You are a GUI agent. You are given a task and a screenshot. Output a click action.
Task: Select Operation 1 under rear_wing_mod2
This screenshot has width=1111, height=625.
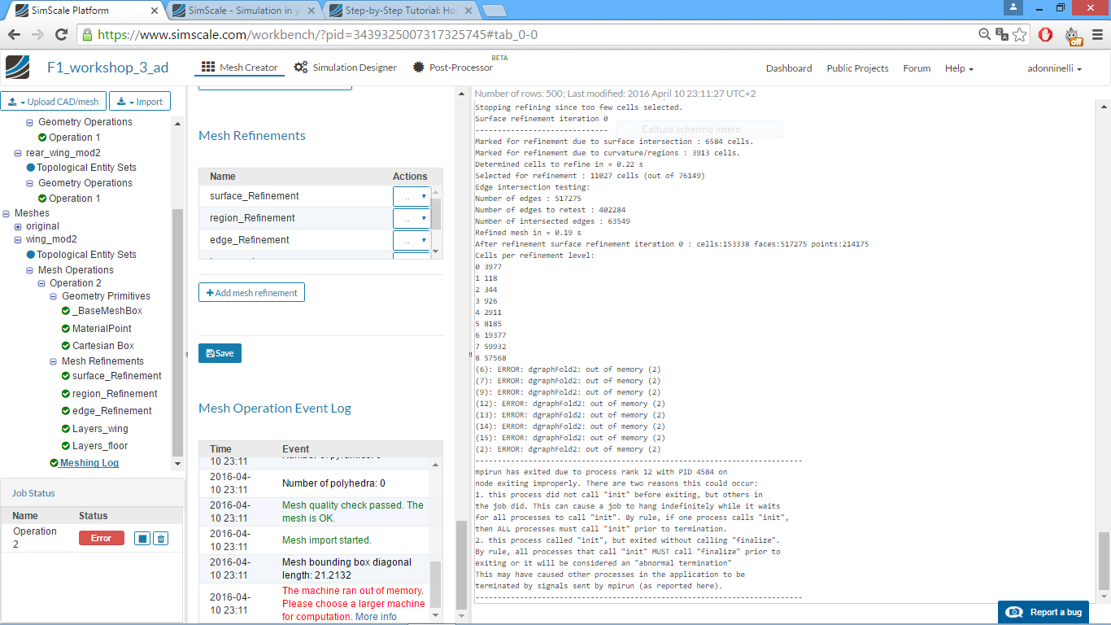(x=75, y=199)
